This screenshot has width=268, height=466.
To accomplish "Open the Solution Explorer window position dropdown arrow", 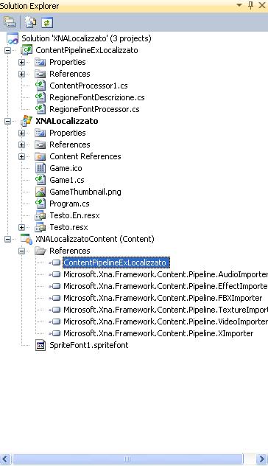I will coord(239,5).
